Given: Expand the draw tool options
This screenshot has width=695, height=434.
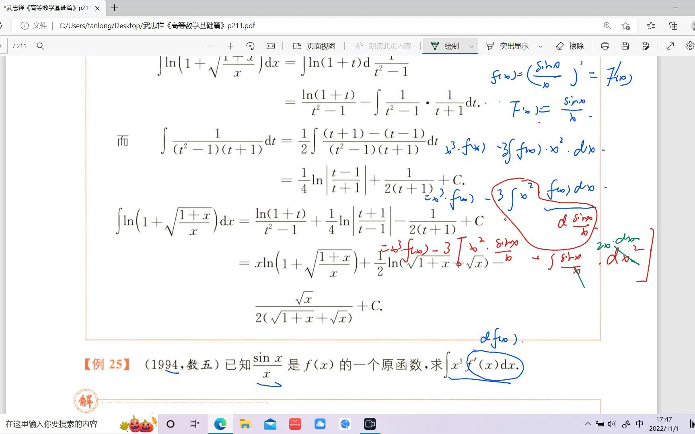Looking at the screenshot, I should (x=471, y=47).
